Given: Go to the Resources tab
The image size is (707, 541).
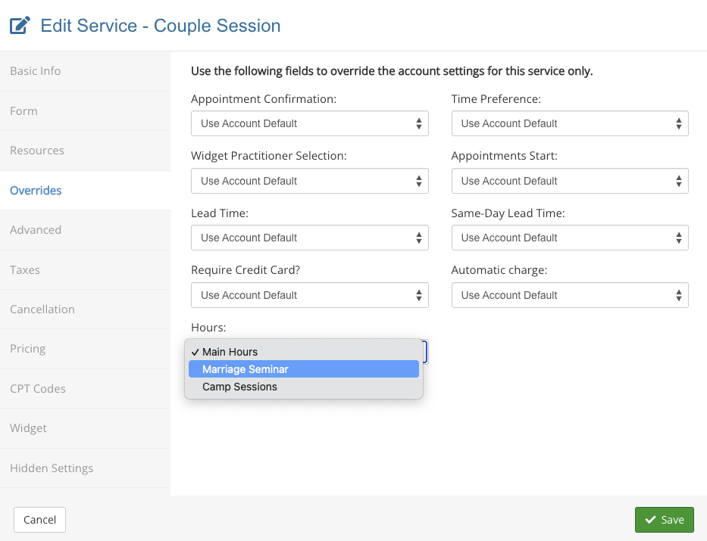Looking at the screenshot, I should (x=37, y=151).
